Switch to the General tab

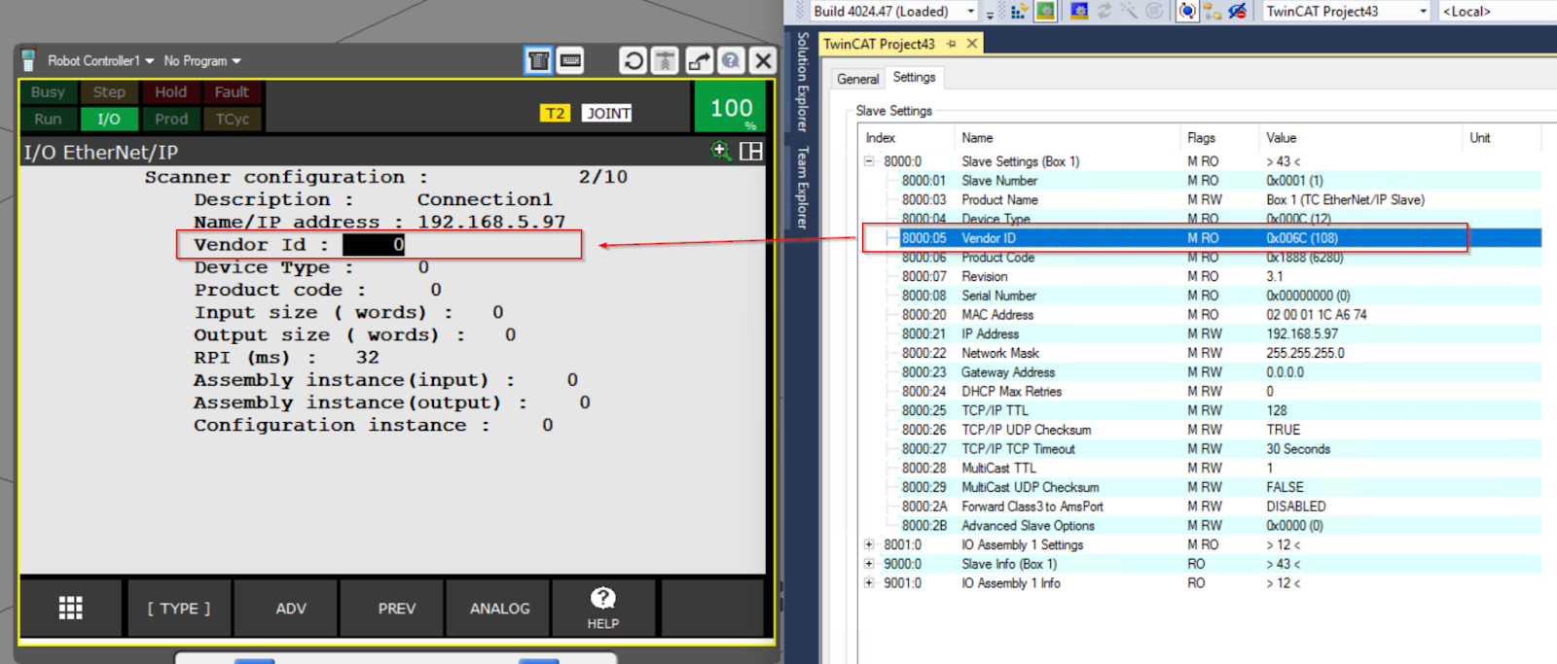(857, 79)
